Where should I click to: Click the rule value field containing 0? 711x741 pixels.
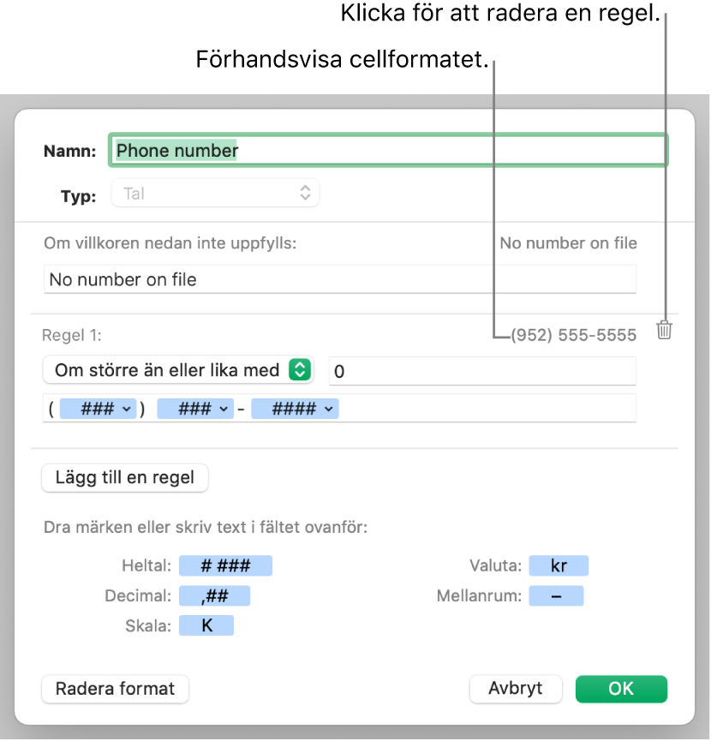pyautogui.click(x=482, y=371)
